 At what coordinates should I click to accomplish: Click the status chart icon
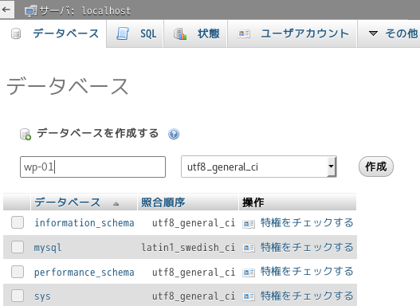click(180, 34)
